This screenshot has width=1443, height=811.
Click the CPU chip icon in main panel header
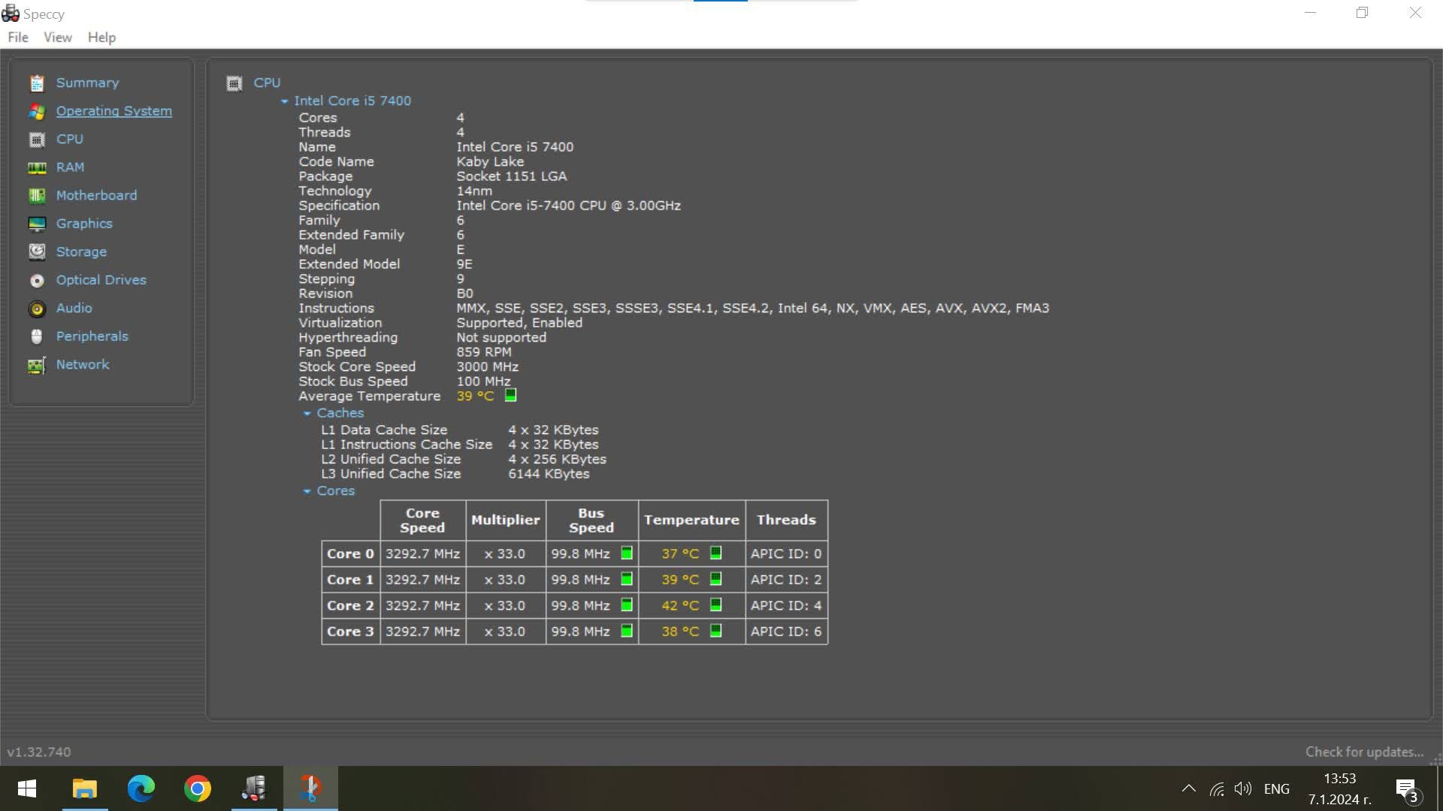point(234,83)
